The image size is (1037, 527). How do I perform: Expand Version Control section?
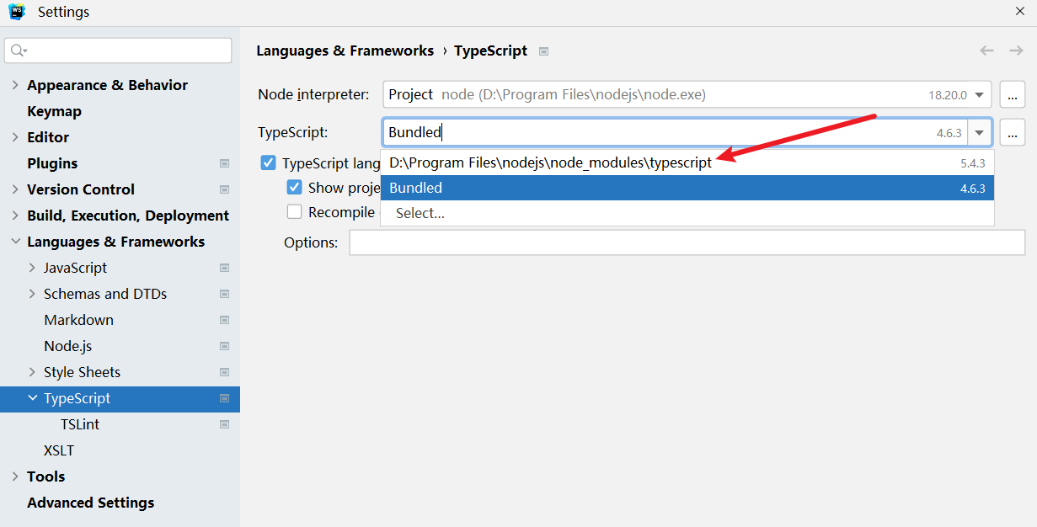[15, 189]
